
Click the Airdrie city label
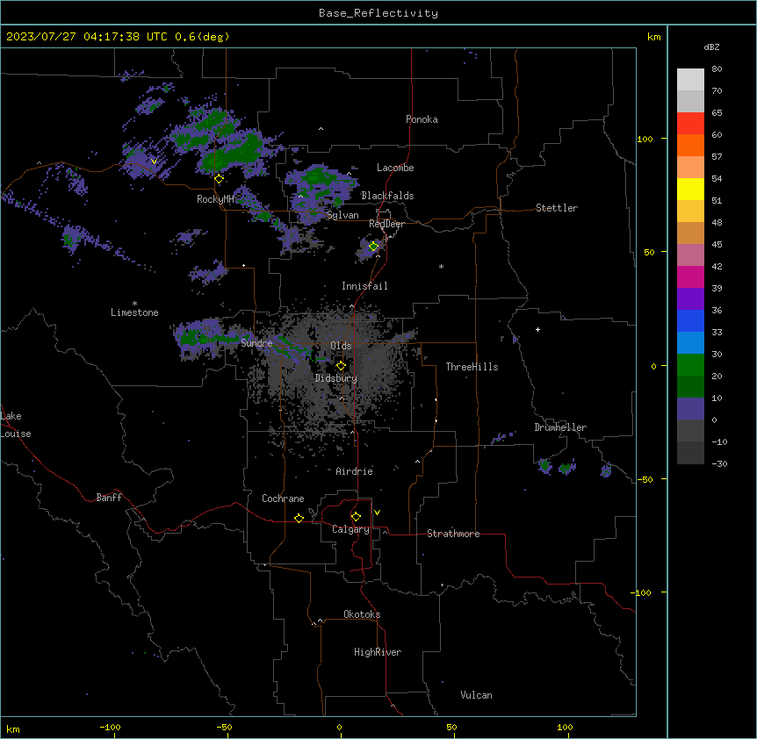point(354,471)
